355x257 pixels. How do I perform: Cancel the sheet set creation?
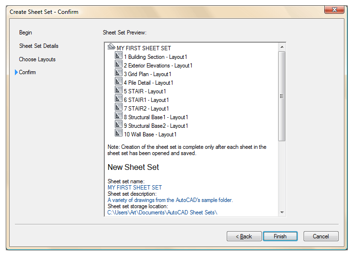coord(320,236)
